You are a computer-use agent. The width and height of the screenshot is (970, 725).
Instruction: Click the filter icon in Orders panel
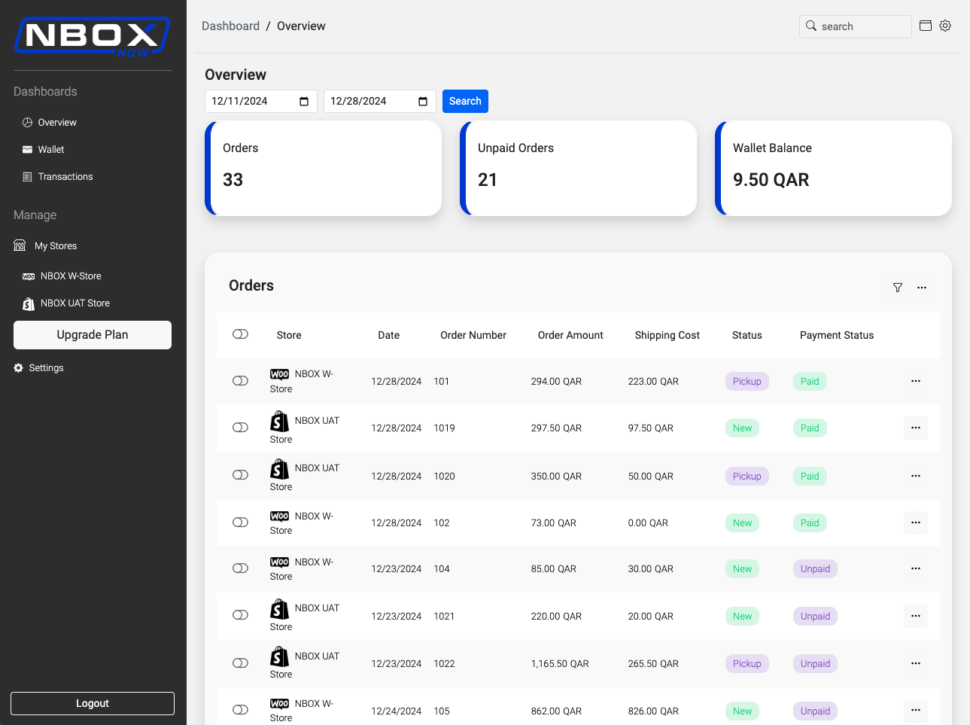(x=897, y=288)
